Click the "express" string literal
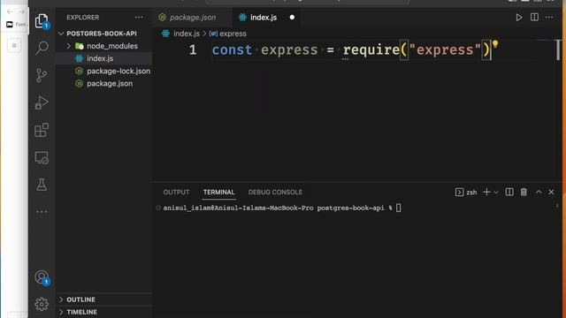Viewport: 566px width, 318px height. (445, 49)
